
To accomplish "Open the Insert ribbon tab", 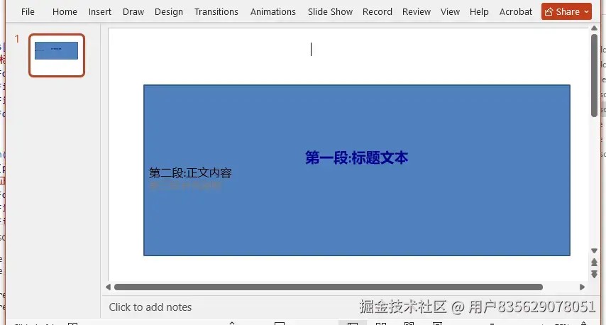I will (100, 11).
